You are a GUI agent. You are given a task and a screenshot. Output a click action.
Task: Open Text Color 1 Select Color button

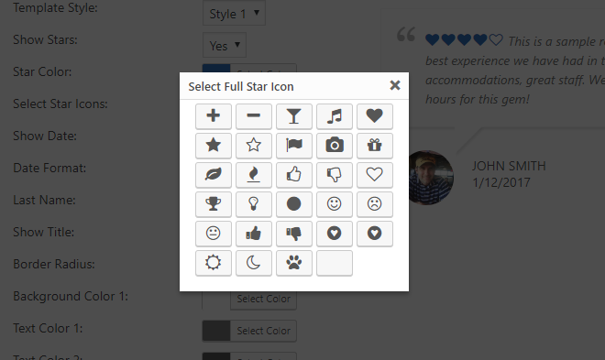(263, 331)
